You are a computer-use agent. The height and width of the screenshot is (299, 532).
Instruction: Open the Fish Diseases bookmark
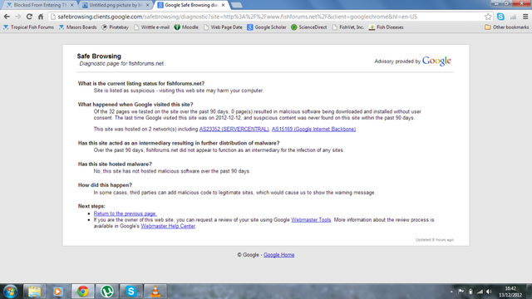(386, 27)
